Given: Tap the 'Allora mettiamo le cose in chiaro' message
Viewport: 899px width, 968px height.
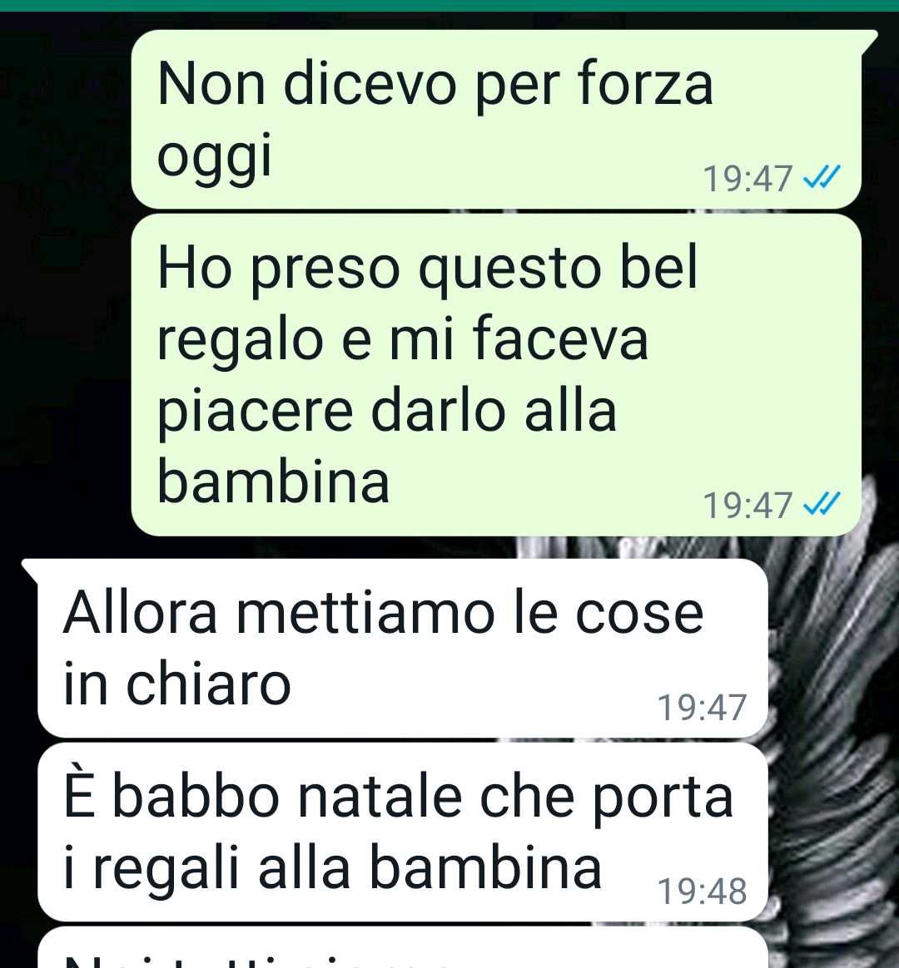Looking at the screenshot, I should (x=403, y=648).
